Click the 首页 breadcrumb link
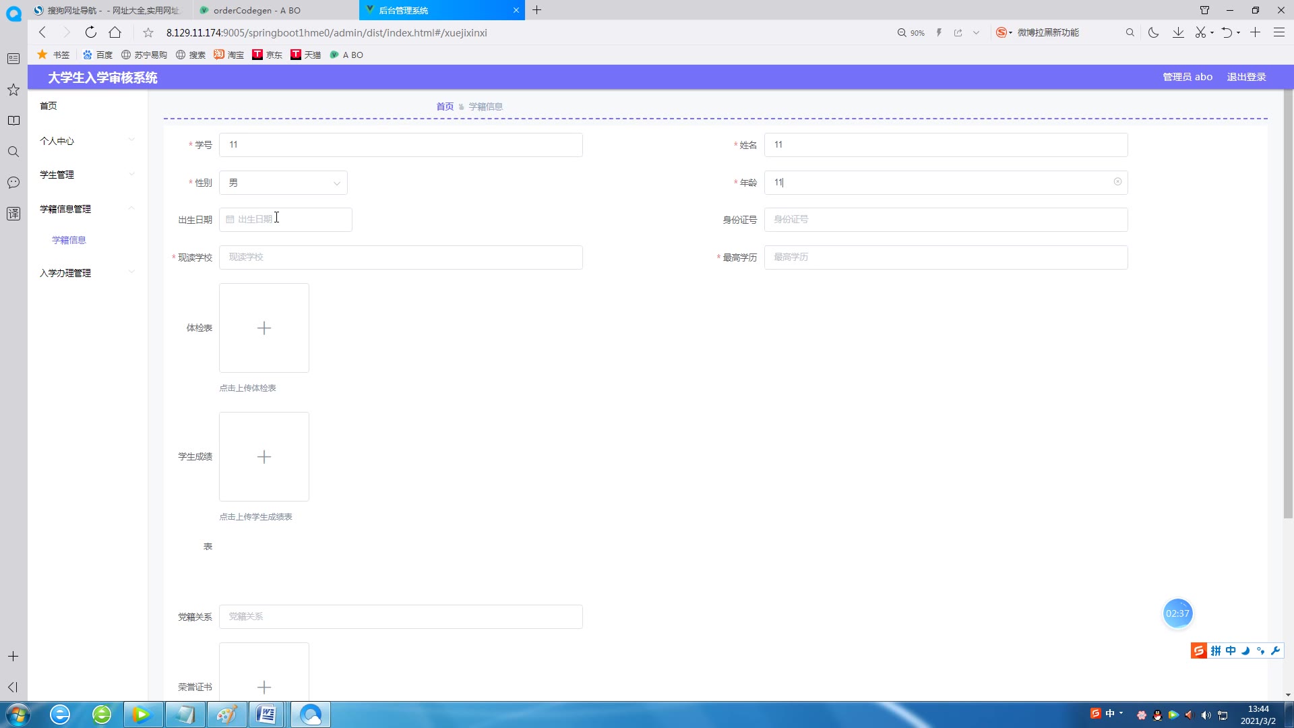The height and width of the screenshot is (728, 1294). click(x=445, y=107)
